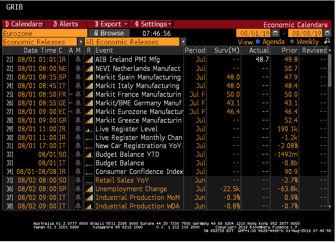
Task: Sort by the Event column header
Action: 104,50
